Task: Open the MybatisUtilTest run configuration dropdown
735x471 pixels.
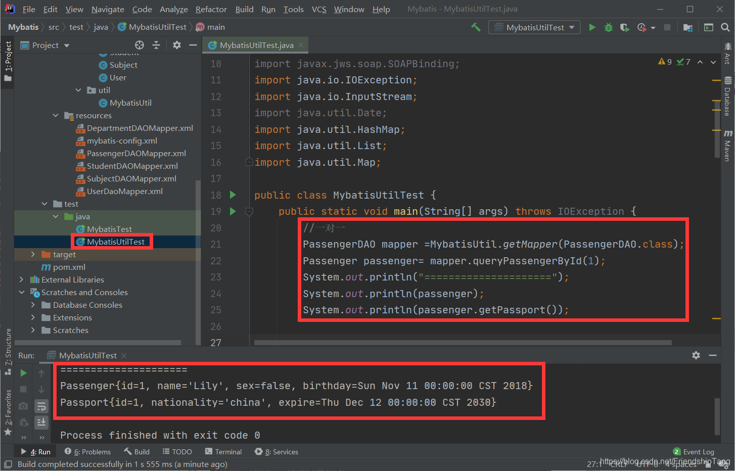Action: pos(534,27)
